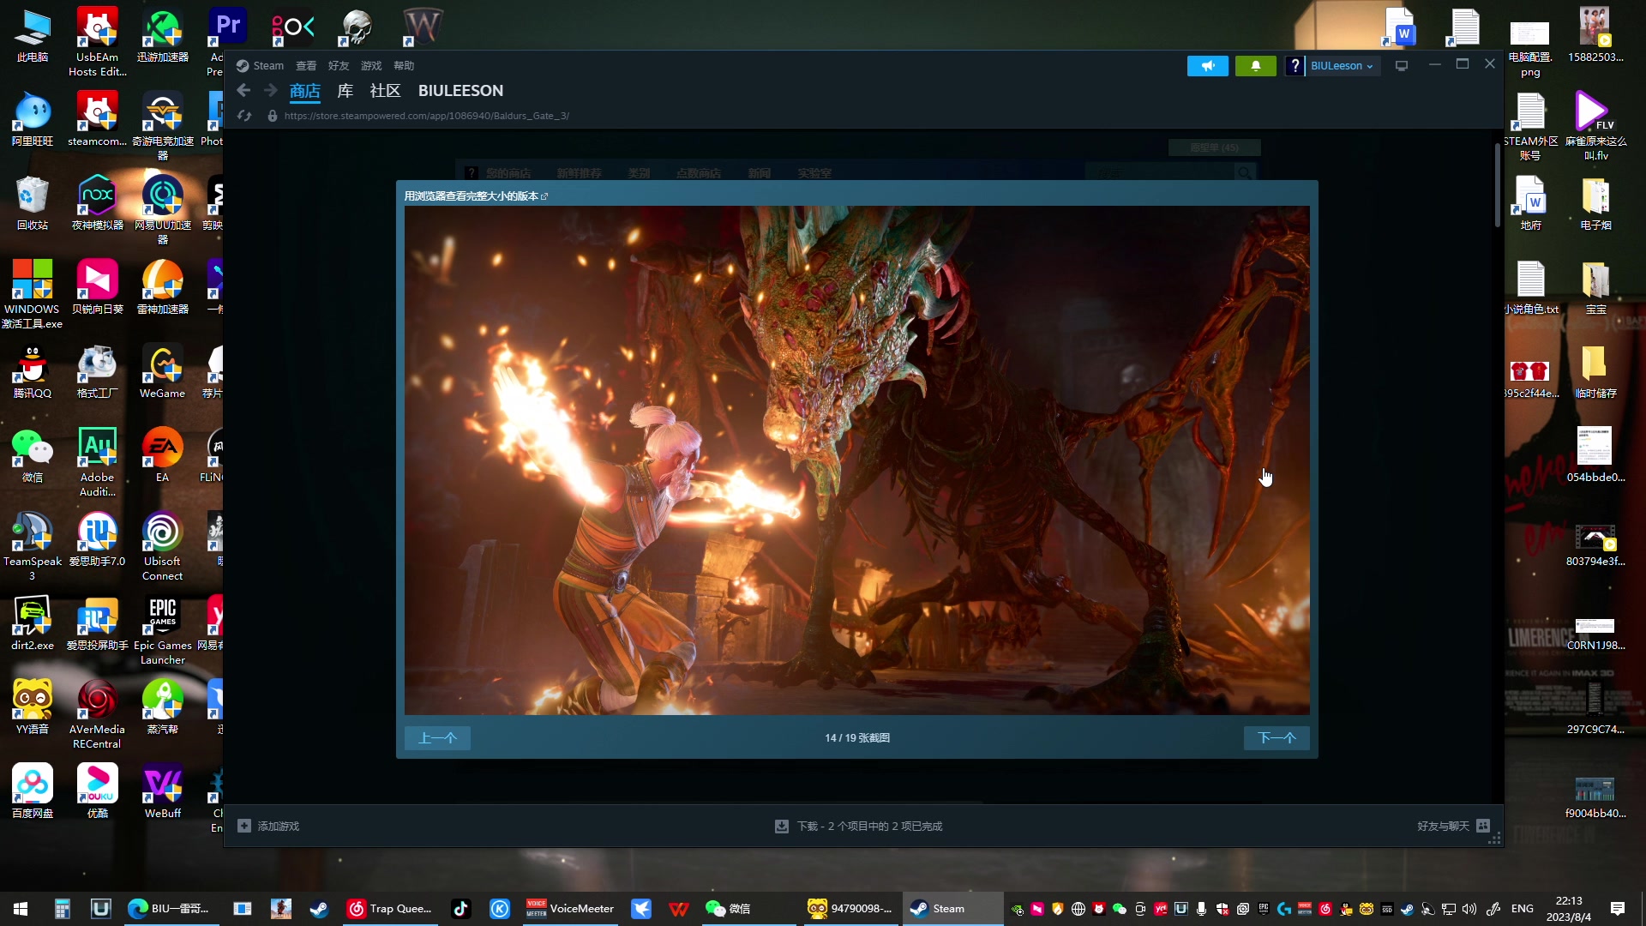Open the Steam menu

[260, 66]
